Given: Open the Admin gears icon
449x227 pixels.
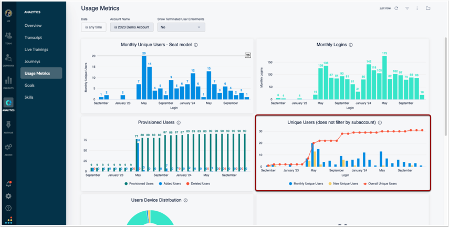Looking at the screenshot, I should pos(8,147).
